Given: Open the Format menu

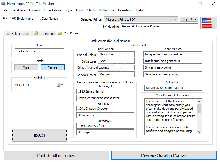Looking at the screenshot, I should [x=34, y=10].
